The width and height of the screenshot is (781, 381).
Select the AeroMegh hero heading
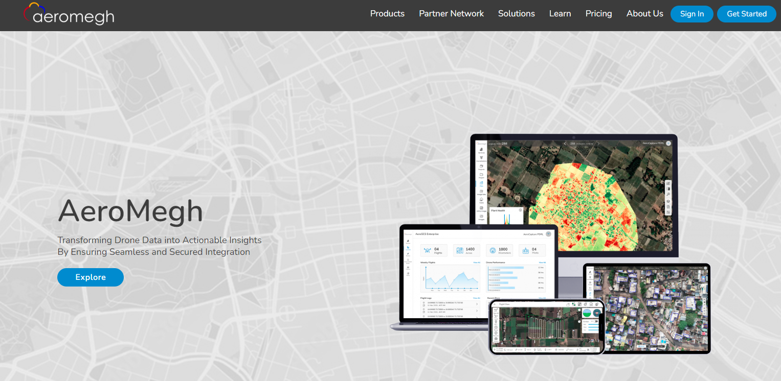coord(130,211)
